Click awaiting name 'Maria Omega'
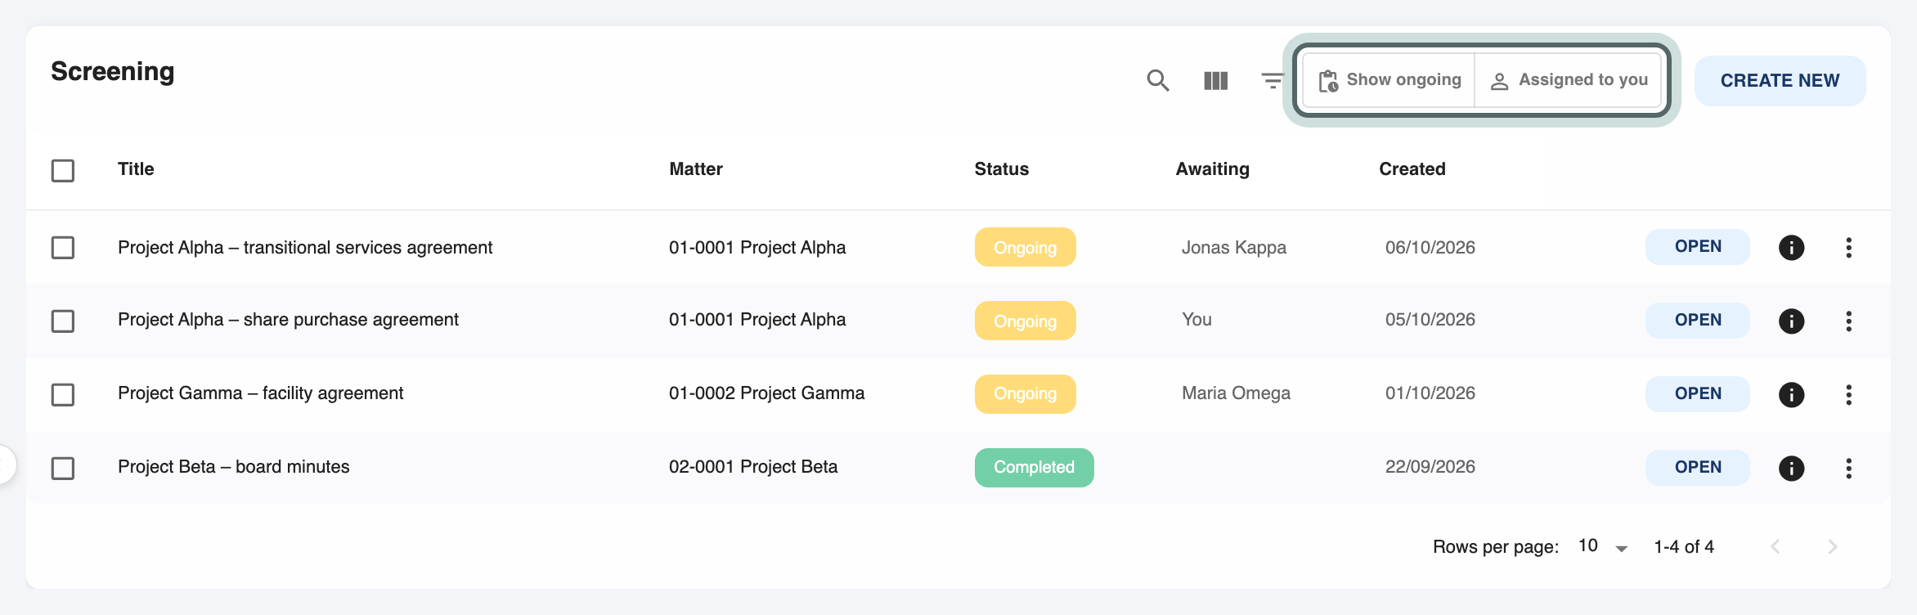 [x=1236, y=393]
